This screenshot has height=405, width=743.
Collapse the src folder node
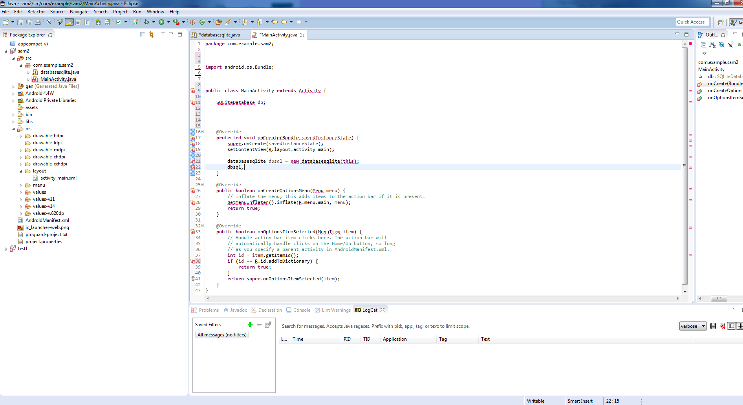coord(13,58)
